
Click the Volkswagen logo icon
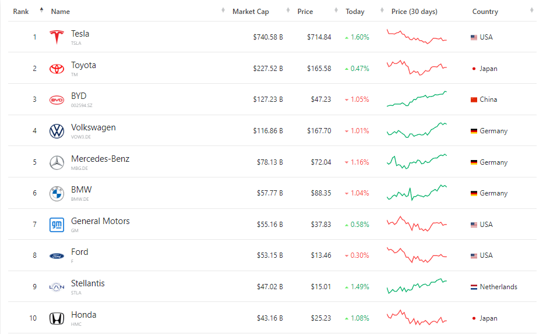pos(57,131)
